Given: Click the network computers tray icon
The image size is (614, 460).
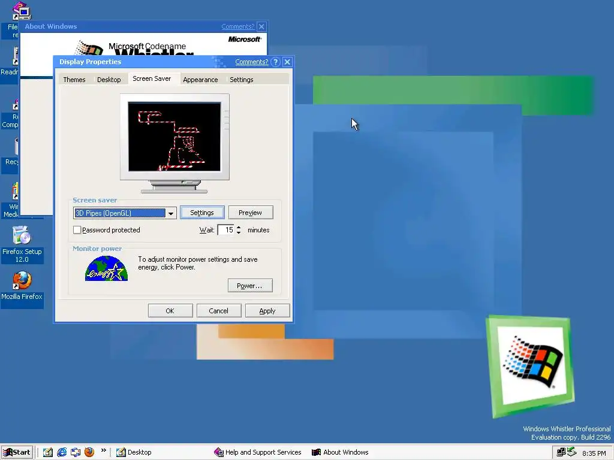Looking at the screenshot, I should [561, 452].
